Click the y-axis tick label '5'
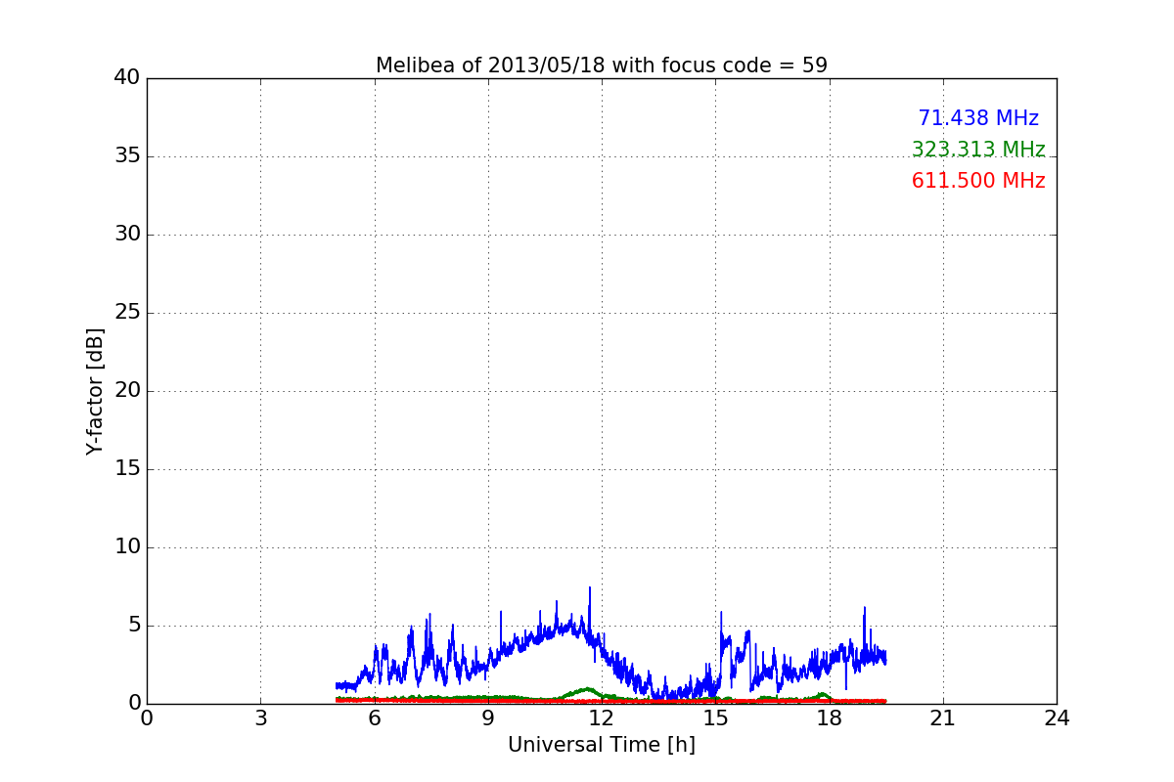This screenshot has height=782, width=1174. coord(134,626)
